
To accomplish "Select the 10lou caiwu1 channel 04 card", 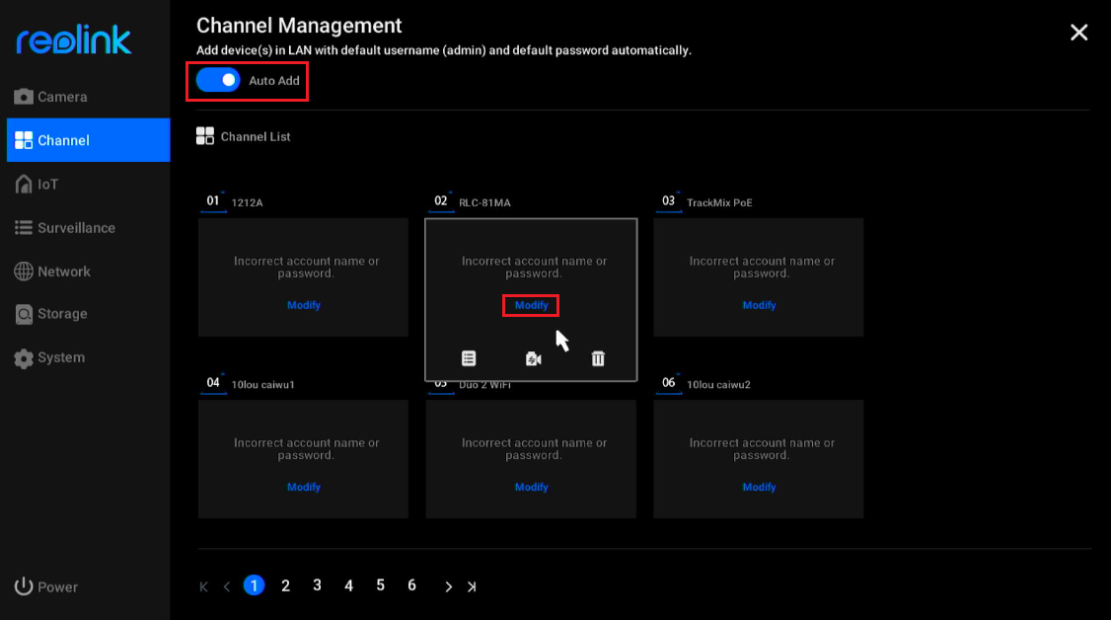I will (x=303, y=459).
